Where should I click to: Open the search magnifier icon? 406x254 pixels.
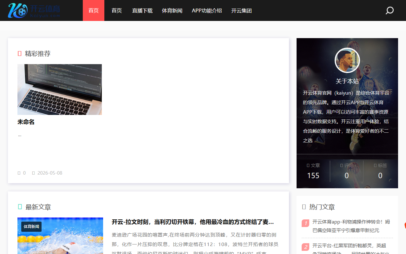pos(390,10)
